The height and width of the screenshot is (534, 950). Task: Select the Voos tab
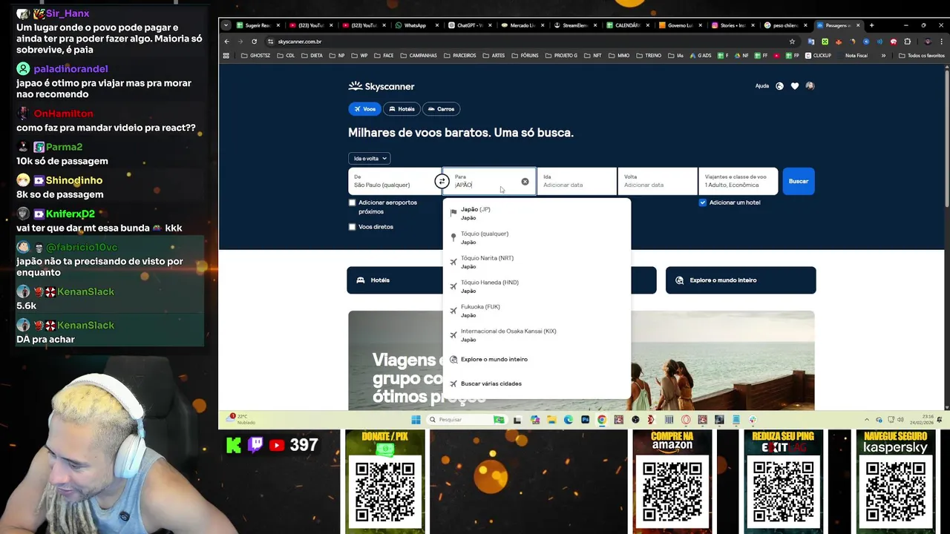coord(364,109)
